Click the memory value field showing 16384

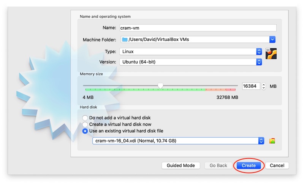click(x=251, y=86)
